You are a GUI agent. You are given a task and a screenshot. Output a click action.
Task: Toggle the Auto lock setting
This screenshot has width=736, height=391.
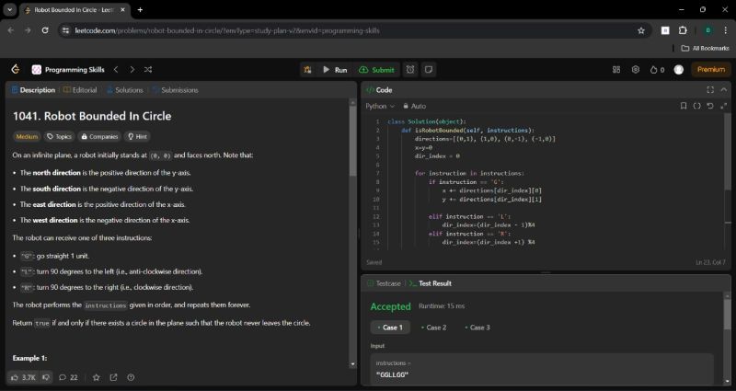click(415, 106)
